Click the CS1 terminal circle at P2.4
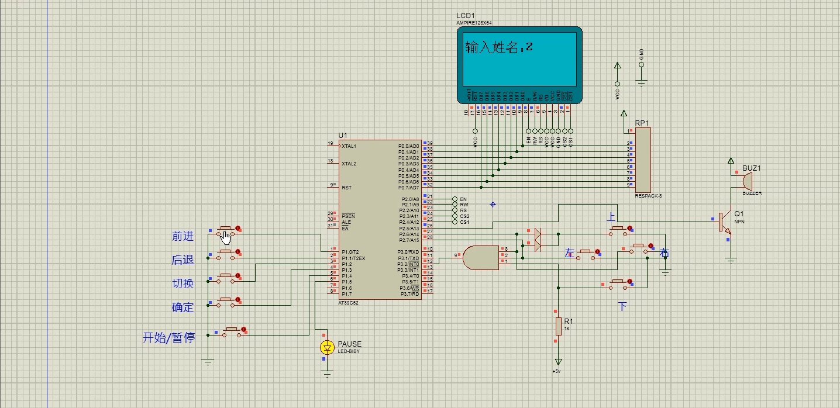This screenshot has width=840, height=408. 455,222
